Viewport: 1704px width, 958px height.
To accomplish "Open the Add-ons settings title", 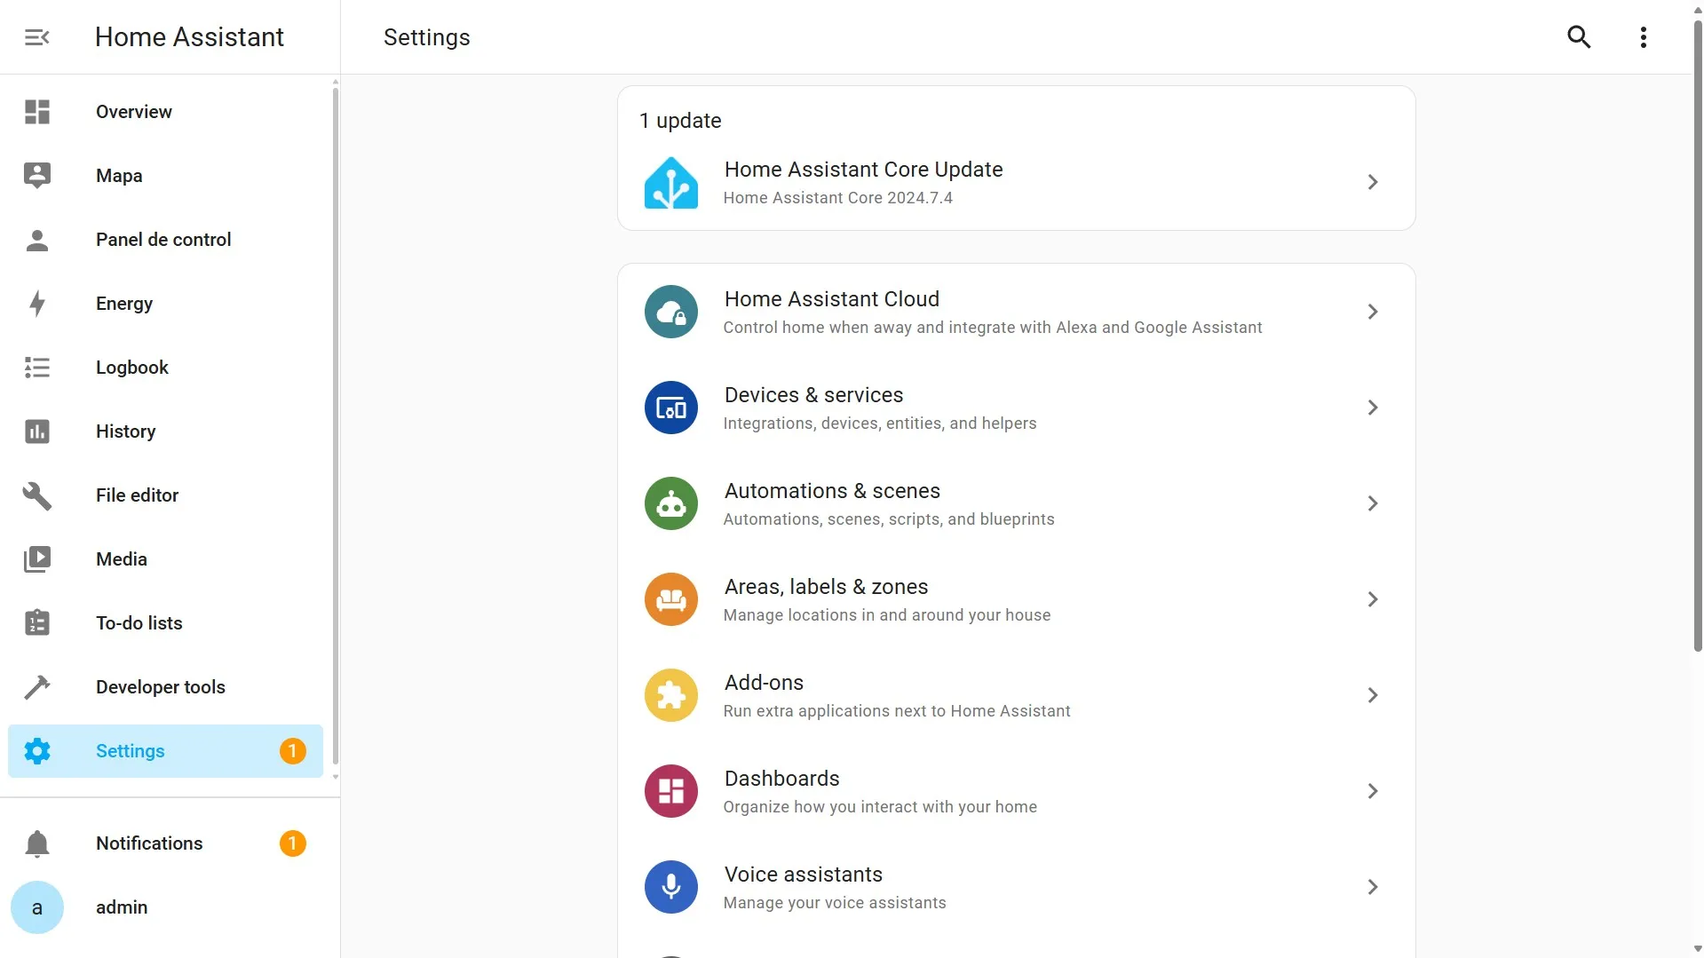I will (764, 683).
